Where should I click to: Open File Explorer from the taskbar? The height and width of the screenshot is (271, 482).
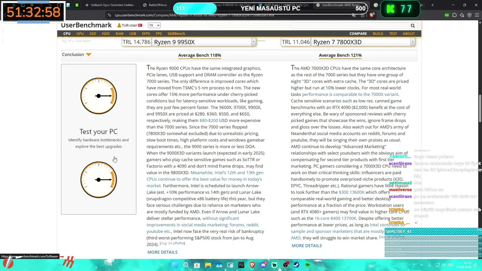point(208,265)
